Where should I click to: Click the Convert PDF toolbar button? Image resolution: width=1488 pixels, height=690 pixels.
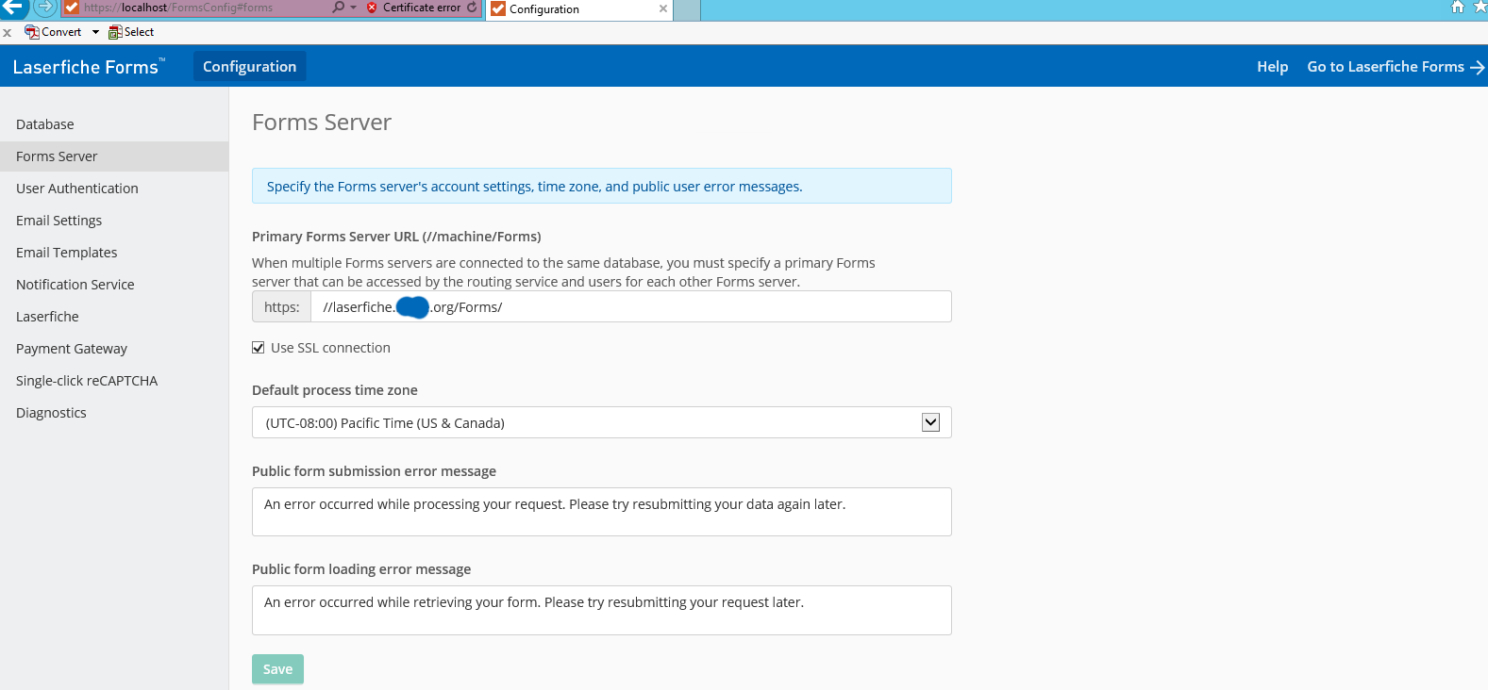53,32
